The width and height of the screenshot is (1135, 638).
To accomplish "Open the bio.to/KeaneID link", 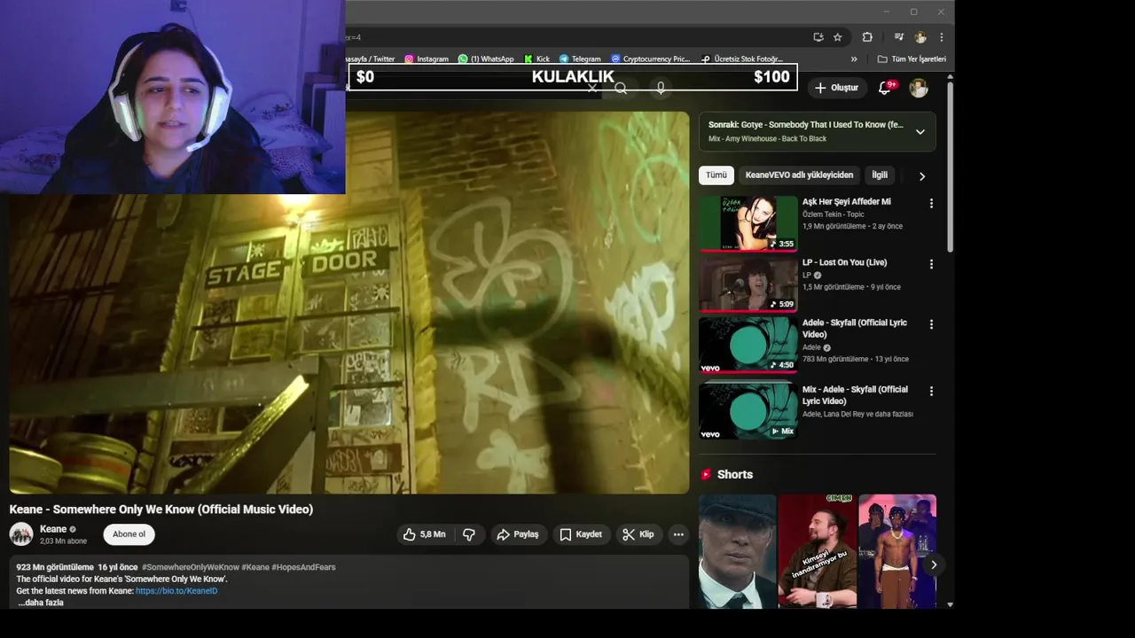I will point(176,591).
